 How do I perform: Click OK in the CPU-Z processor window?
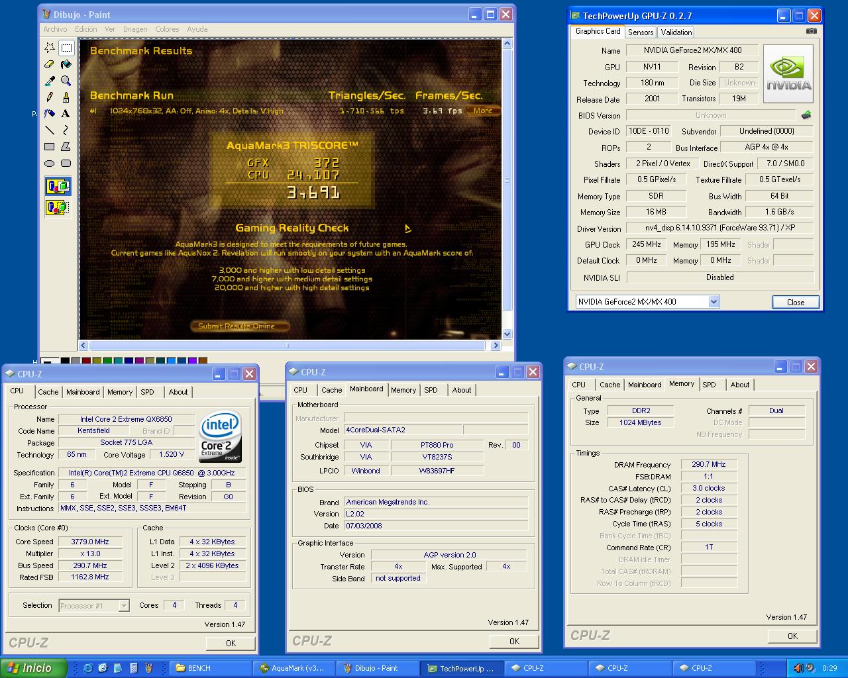(231, 643)
